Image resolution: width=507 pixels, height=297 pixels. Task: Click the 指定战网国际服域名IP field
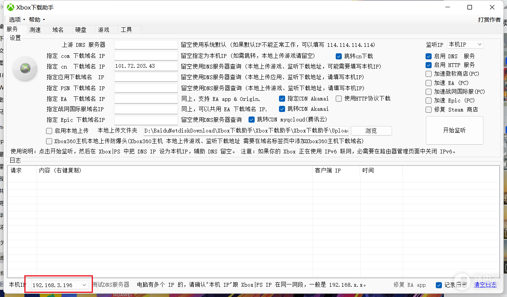[146, 109]
